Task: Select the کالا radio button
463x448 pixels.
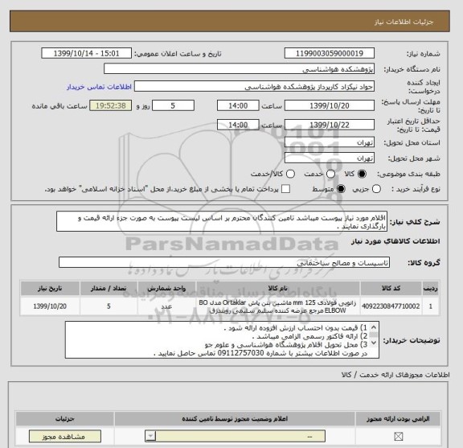Action: pyautogui.click(x=362, y=174)
